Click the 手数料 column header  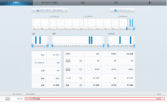114,54
